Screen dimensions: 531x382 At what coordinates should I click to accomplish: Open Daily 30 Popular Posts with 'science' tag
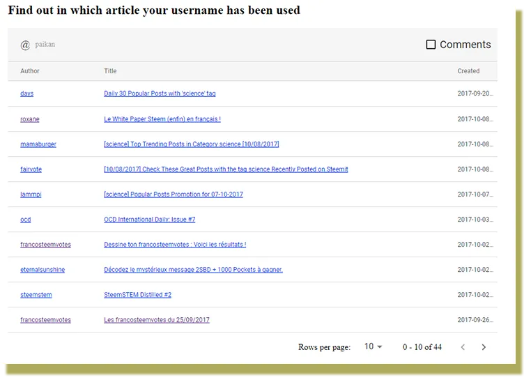160,93
